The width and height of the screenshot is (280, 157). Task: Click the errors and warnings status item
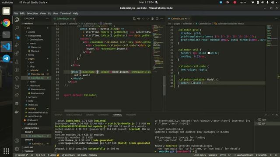pos(40,155)
